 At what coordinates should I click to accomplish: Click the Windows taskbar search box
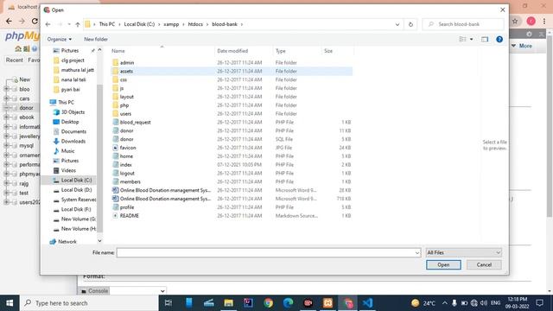coord(89,303)
